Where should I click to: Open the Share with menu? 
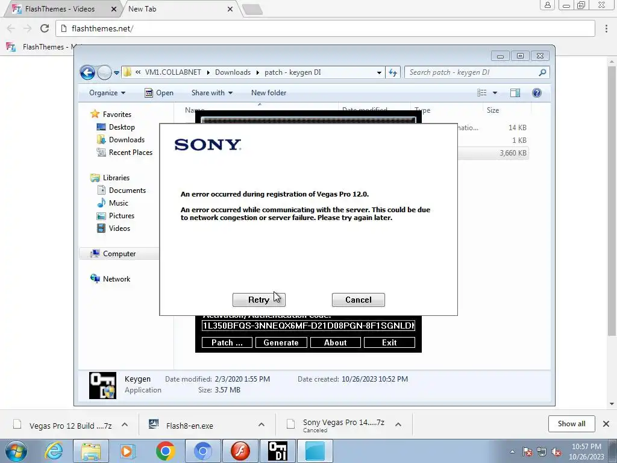pos(211,93)
